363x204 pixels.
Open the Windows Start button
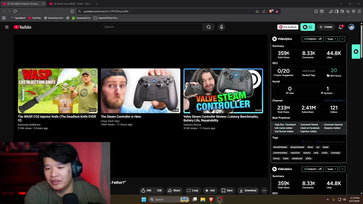[x=144, y=199]
